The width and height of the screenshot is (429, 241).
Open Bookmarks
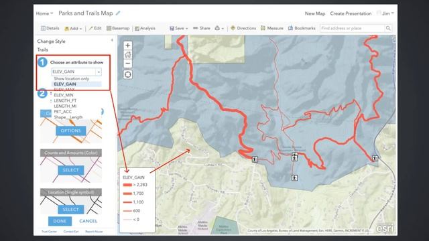pos(302,28)
